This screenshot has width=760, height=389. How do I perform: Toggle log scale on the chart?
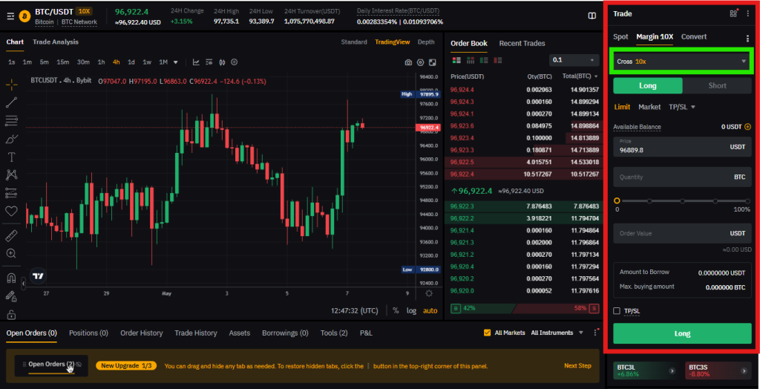pos(411,310)
